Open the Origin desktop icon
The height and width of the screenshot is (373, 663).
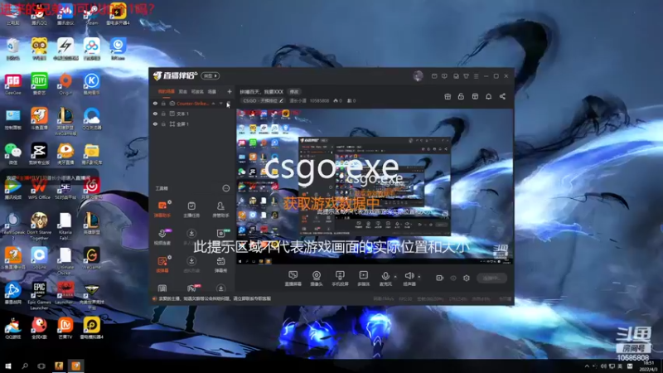point(65,84)
